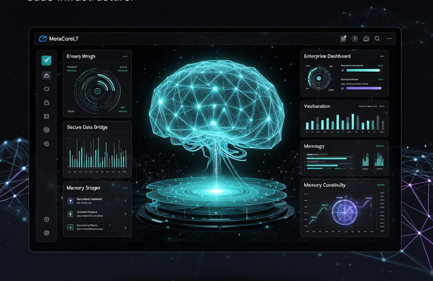Image resolution: width=433 pixels, height=281 pixels.
Task: Open the settings gear in the sidebar
Action: pos(46,144)
